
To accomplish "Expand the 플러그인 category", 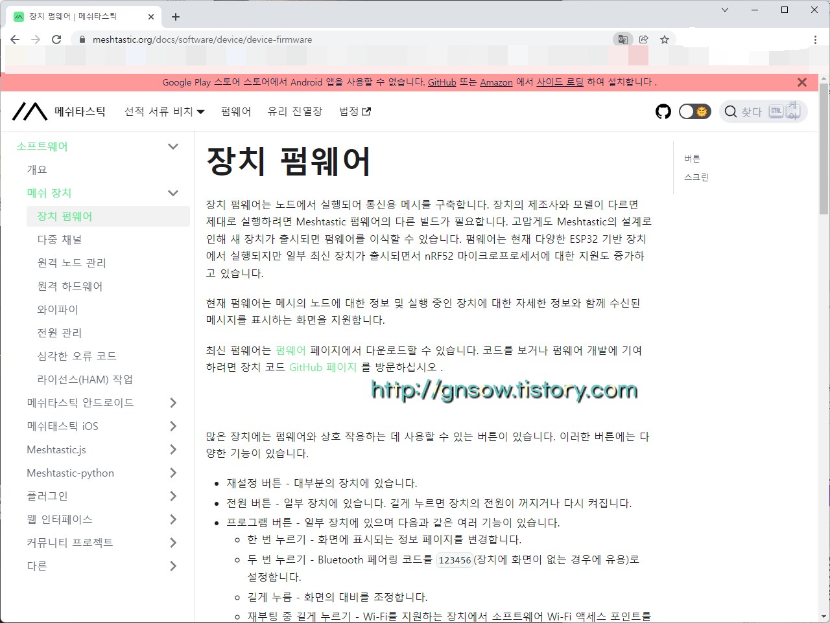I will [x=173, y=496].
